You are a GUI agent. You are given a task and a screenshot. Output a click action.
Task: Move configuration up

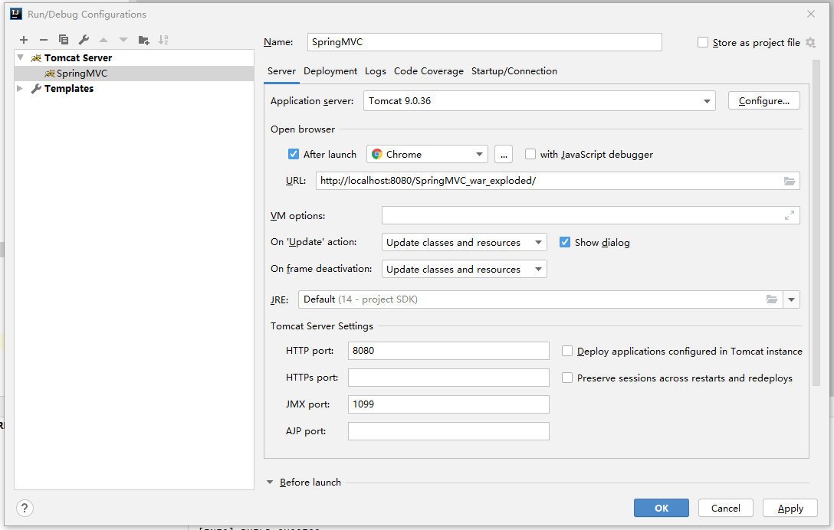click(x=103, y=40)
